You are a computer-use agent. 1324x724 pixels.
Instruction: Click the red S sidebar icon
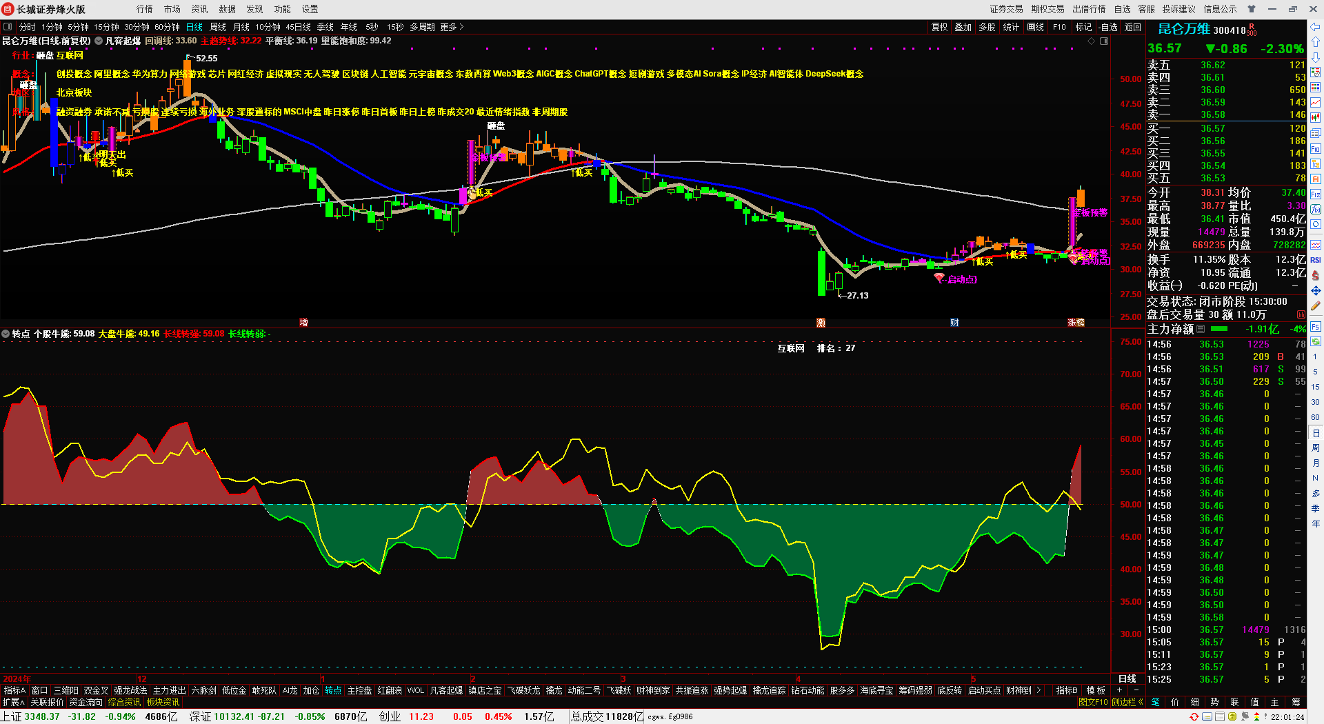pyautogui.click(x=1315, y=275)
